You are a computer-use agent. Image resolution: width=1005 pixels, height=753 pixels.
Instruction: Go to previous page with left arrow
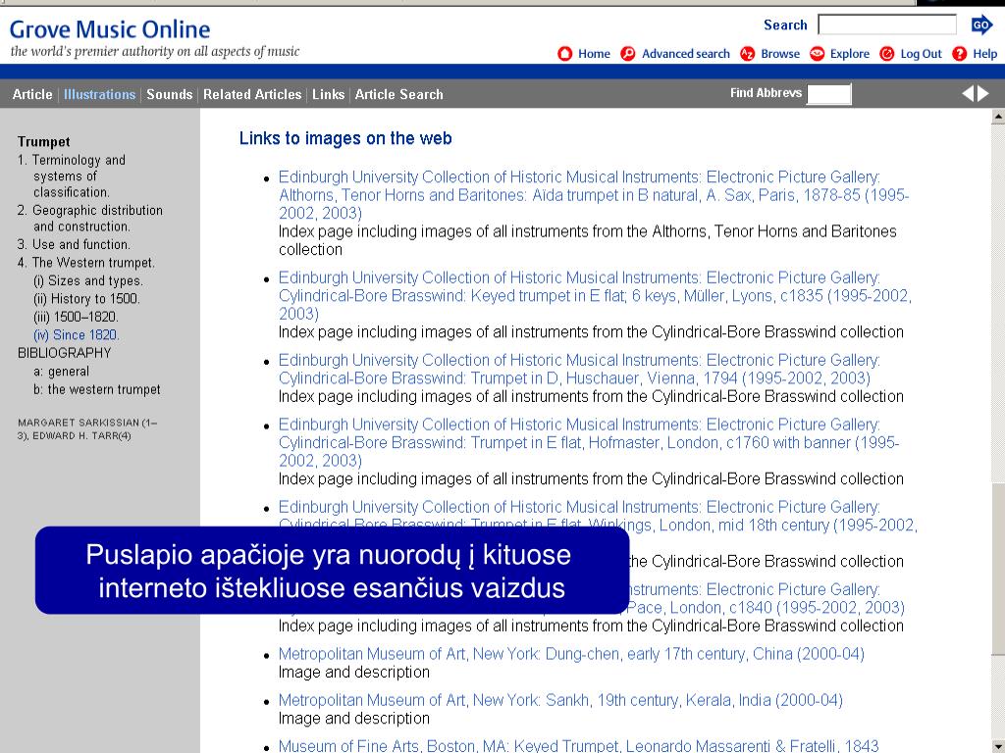click(968, 94)
